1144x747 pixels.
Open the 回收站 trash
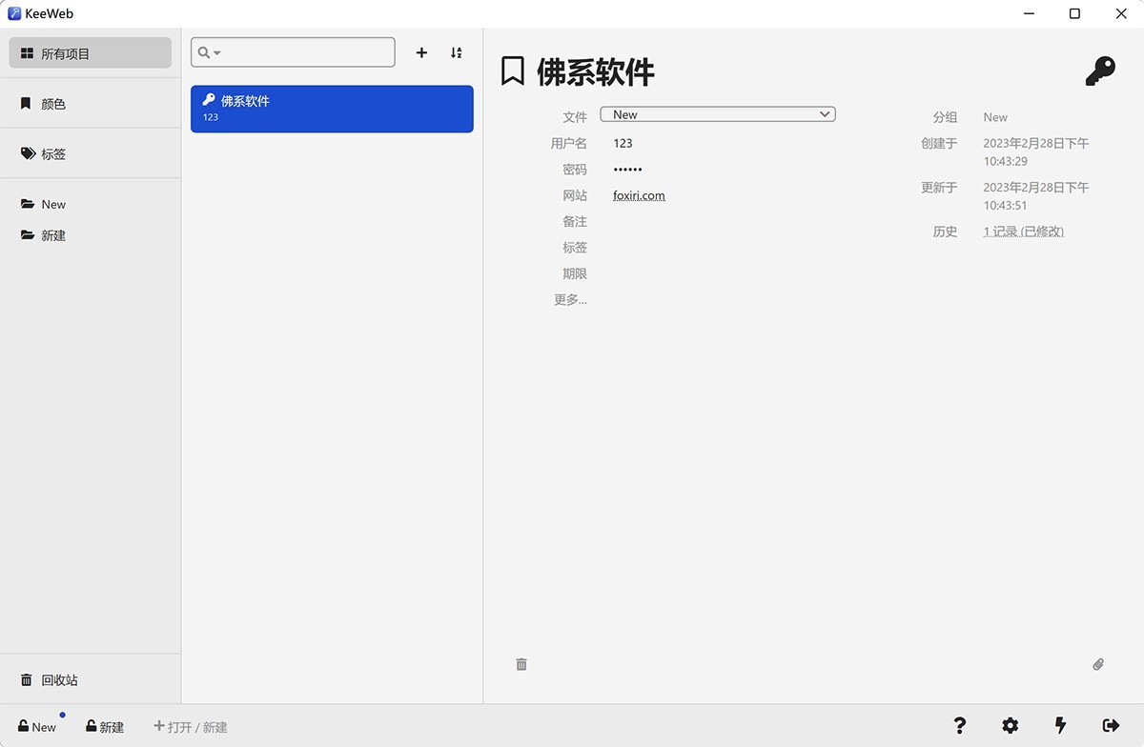click(x=91, y=680)
